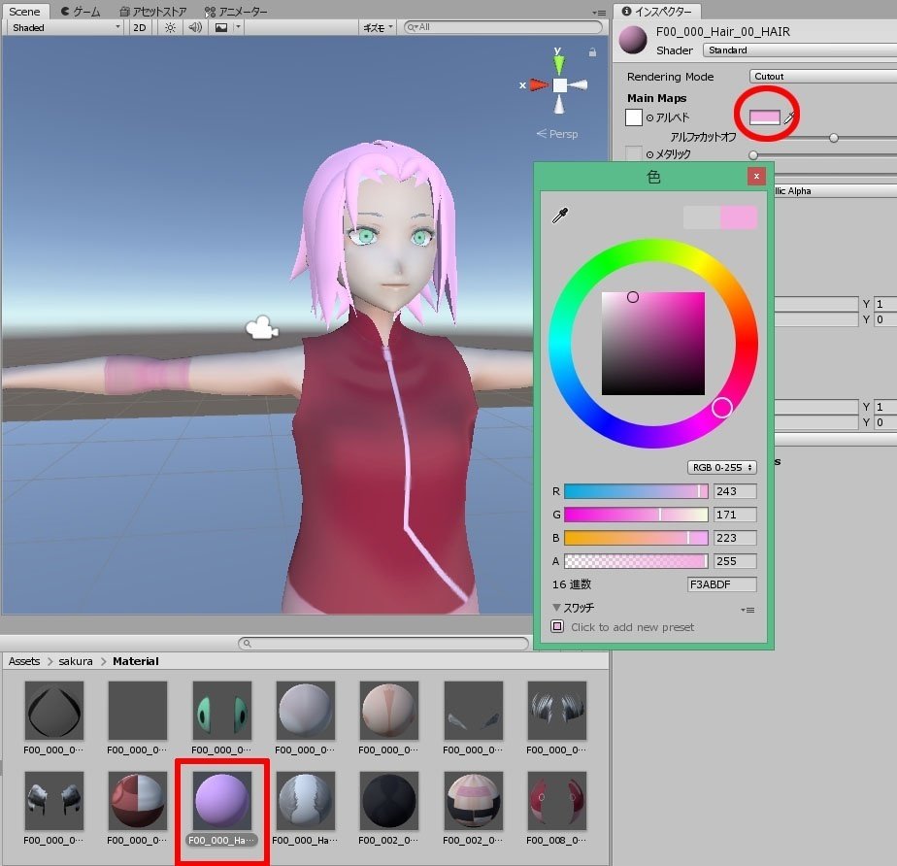Open Rendering Mode Cutout dropdown
This screenshot has width=897, height=866.
(x=822, y=77)
